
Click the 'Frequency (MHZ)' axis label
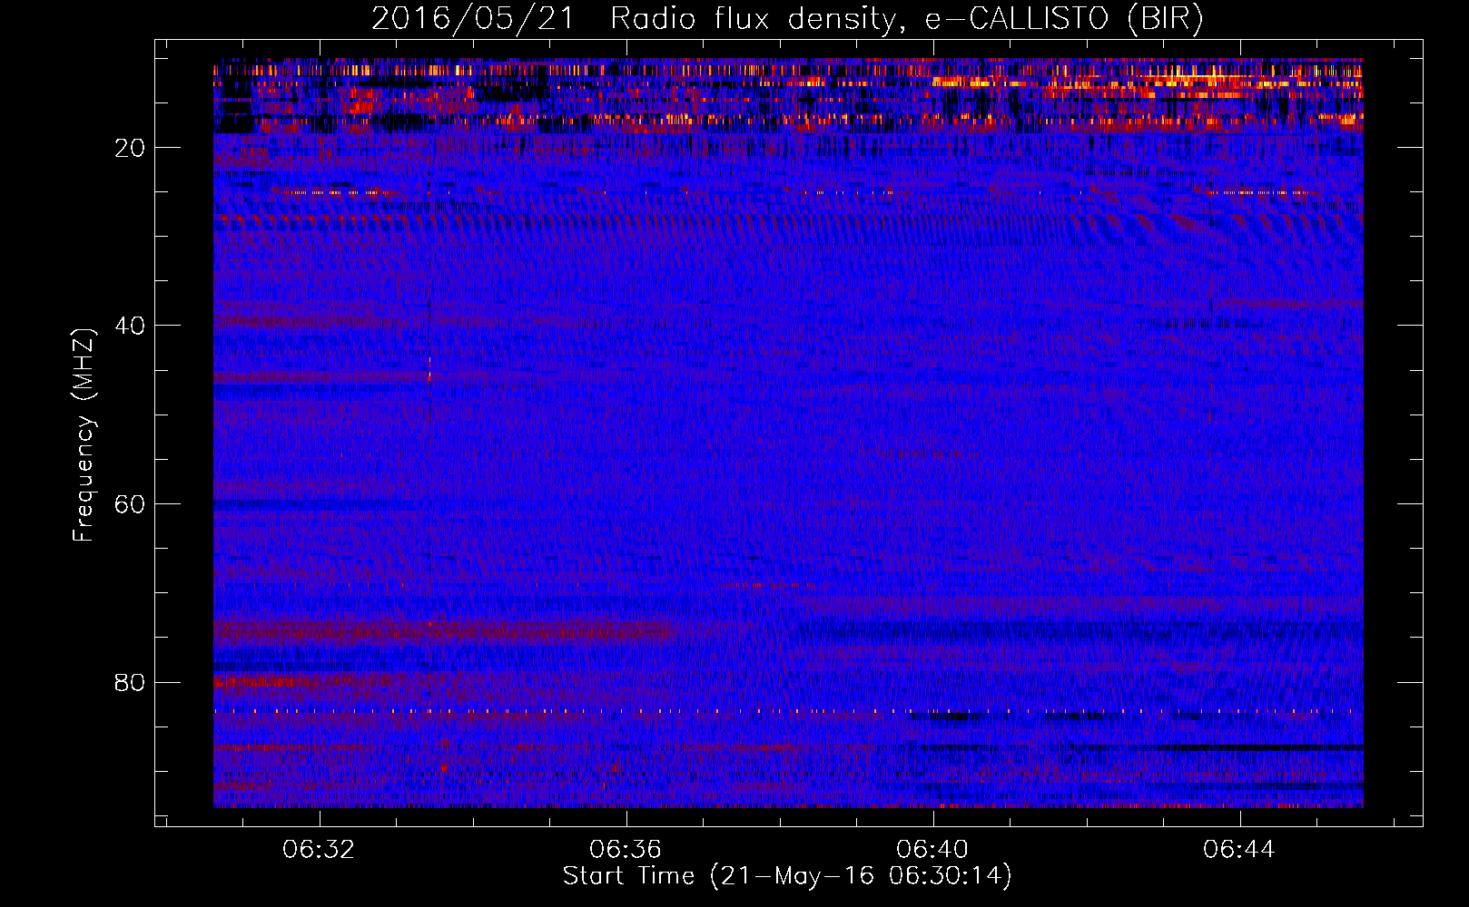[83, 435]
